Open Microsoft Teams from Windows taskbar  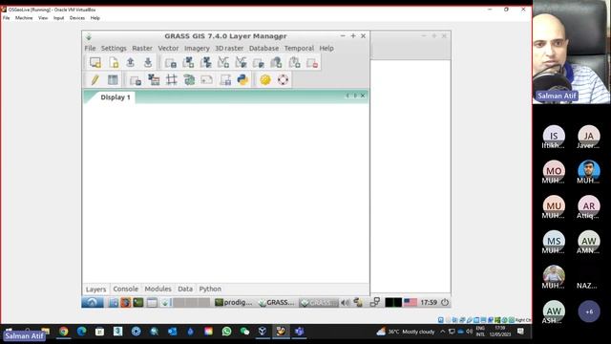(x=299, y=332)
